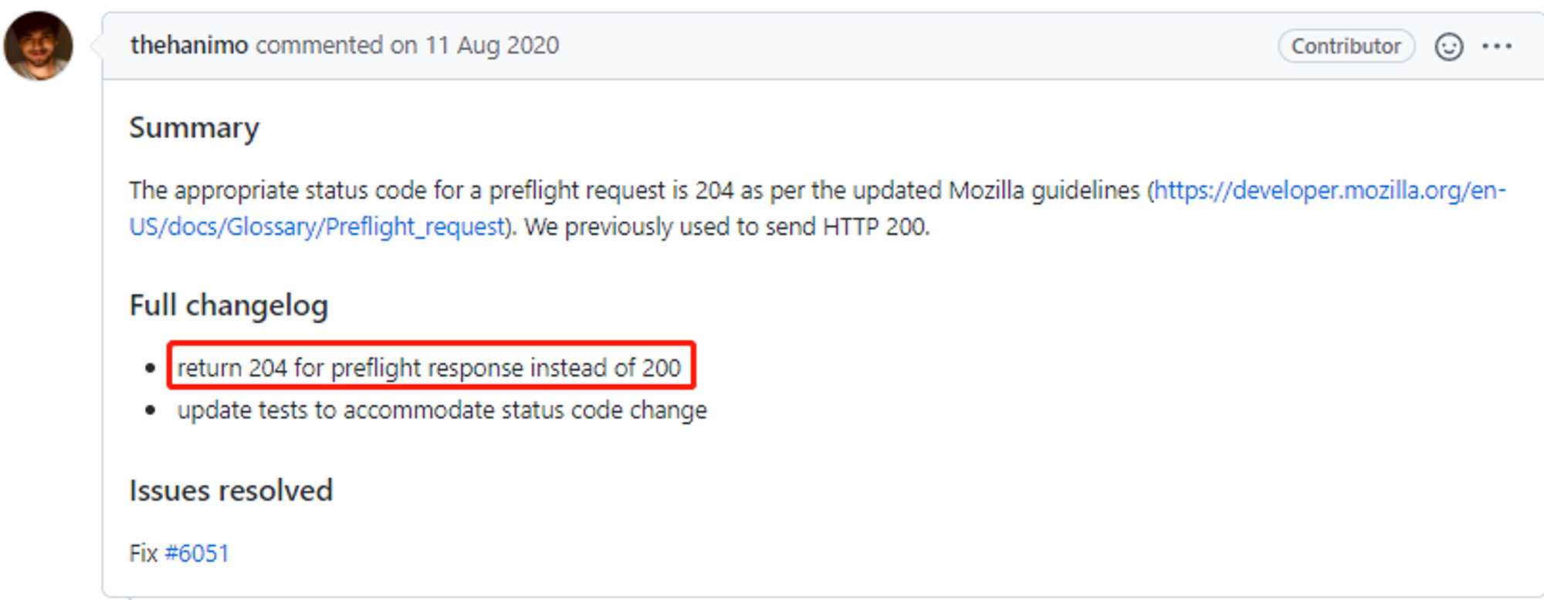Viewport: 1544px width, 600px height.
Task: Click the Summary heading
Action: [x=194, y=128]
